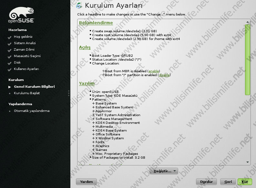Click 'Boot Loader Type: GRUB2' line
Screen dimensions: 256x188
click(x=112, y=55)
